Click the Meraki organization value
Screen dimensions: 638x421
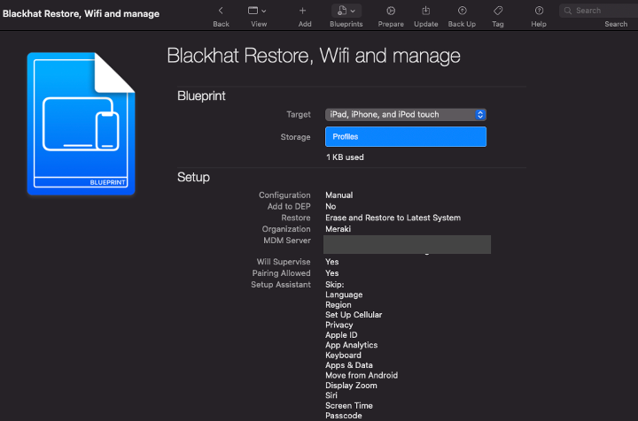click(338, 229)
